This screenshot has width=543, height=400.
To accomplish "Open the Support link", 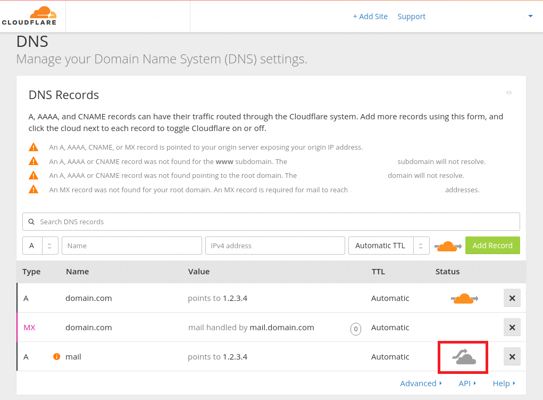I will pos(412,17).
